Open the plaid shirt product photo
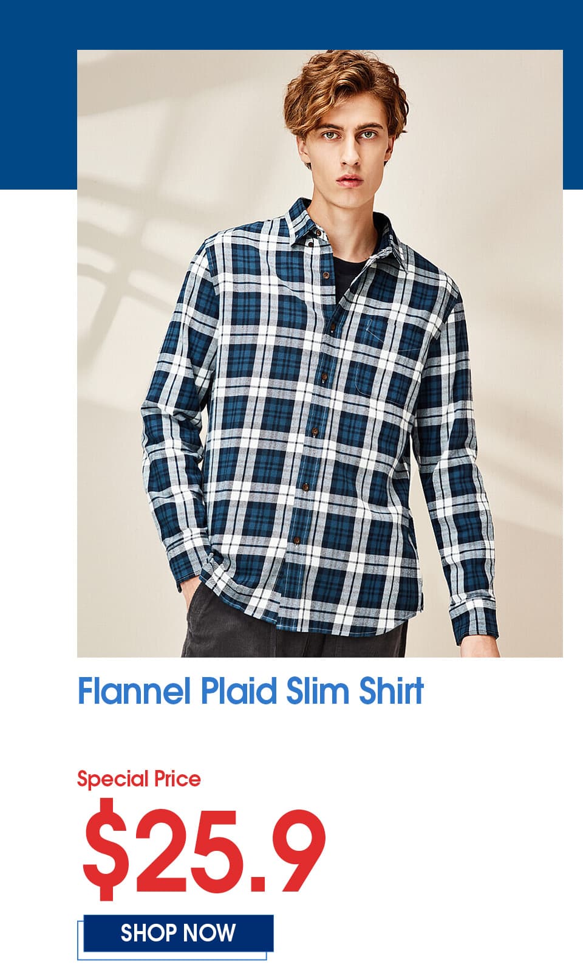Viewport: 583px width, 973px height. (x=320, y=354)
